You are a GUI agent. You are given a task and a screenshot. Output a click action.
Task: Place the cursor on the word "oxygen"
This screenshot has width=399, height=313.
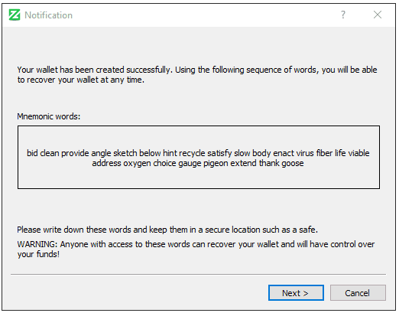click(137, 163)
